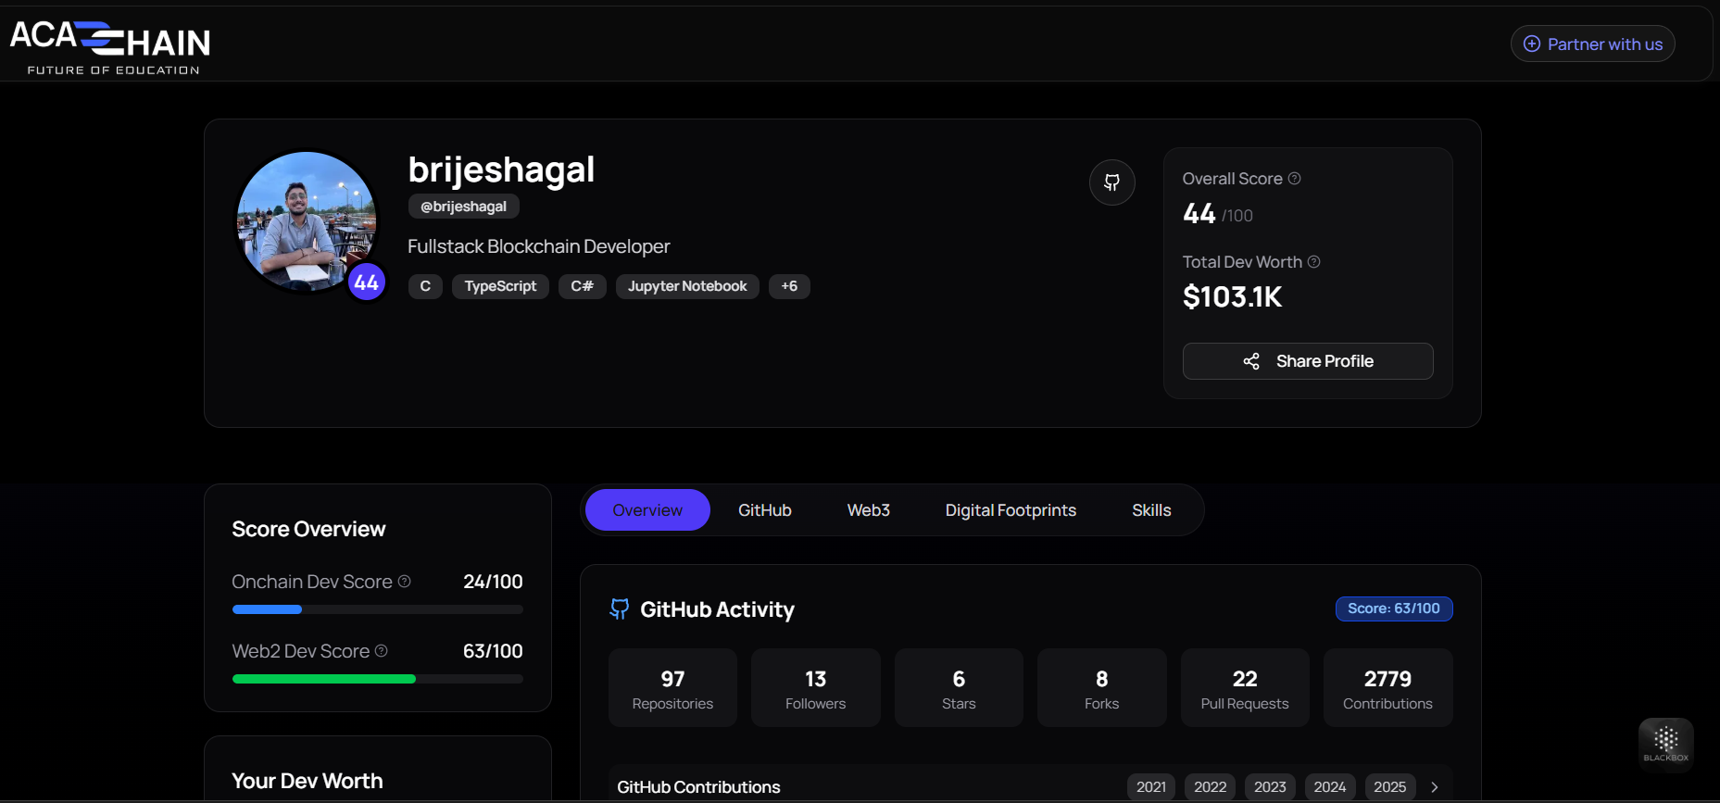Click the Share Profile button
The image size is (1720, 803).
click(1308, 361)
